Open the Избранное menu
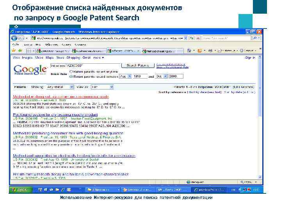Image resolution: width=281 pixels, height=211 pixels. pos(52,45)
